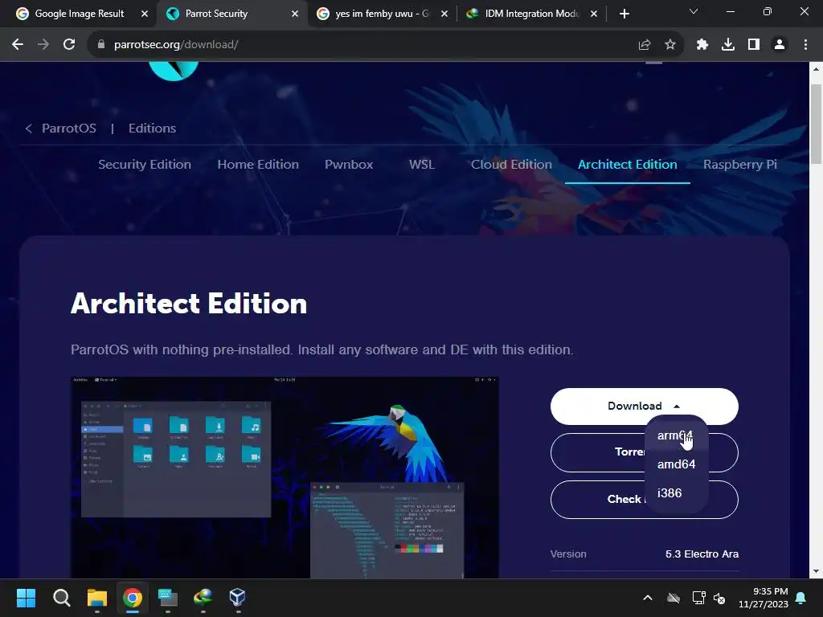Open Windows taskbar search
This screenshot has width=823, height=617.
[61, 598]
